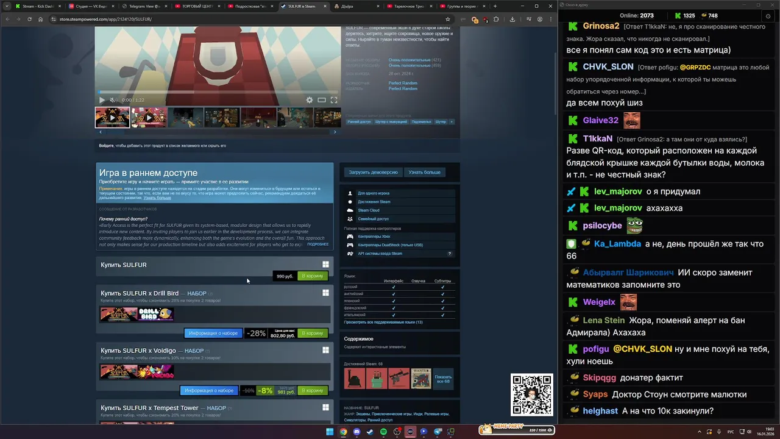
Task: Open Drill Bird bundle info button
Action: (213, 333)
